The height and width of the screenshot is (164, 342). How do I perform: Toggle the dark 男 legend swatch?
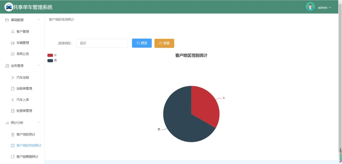(50, 60)
